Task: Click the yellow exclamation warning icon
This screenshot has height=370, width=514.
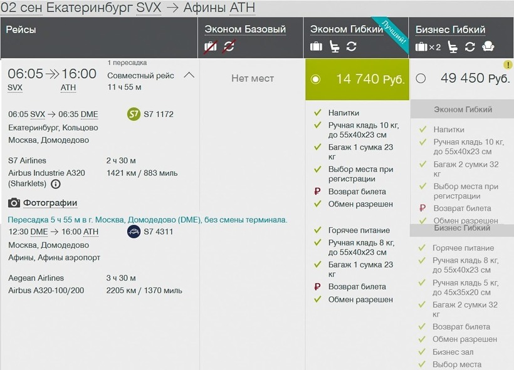Action: 508,64
